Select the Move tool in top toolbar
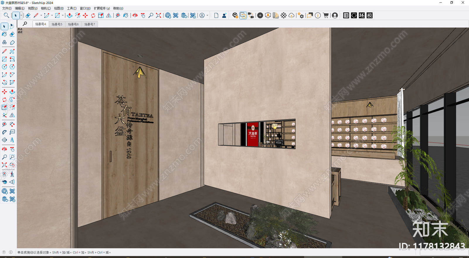The width and height of the screenshot is (469, 258). pyautogui.click(x=85, y=16)
